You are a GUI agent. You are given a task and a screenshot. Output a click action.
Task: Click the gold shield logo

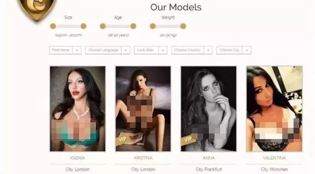tap(36, 9)
